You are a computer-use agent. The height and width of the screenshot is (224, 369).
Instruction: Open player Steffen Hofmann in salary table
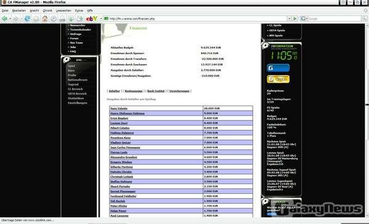pyautogui.click(x=121, y=182)
